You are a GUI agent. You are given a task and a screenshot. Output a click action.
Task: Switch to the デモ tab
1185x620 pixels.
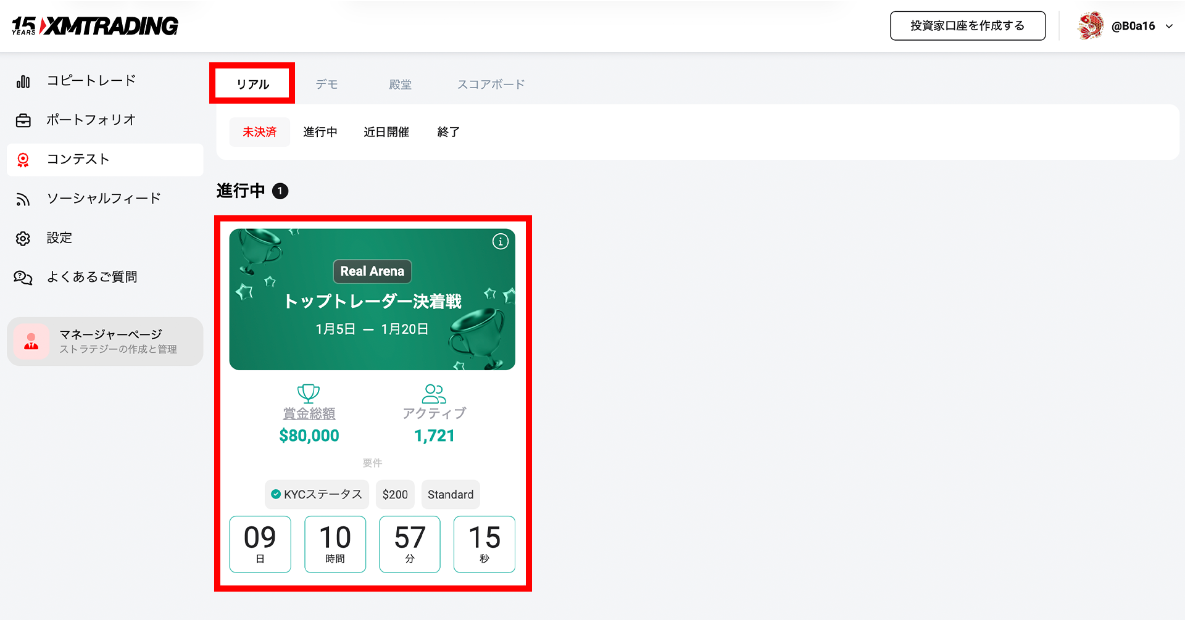click(326, 85)
